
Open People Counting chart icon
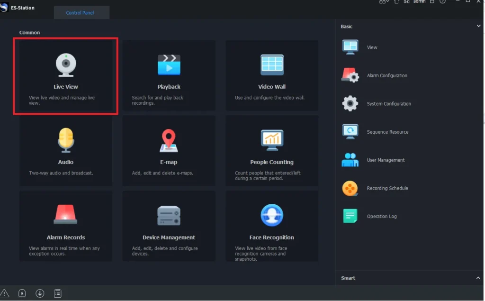[x=272, y=140]
